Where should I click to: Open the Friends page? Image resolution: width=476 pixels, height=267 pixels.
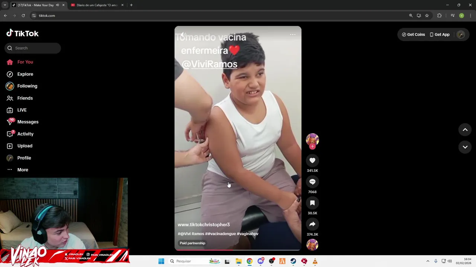pos(19,98)
